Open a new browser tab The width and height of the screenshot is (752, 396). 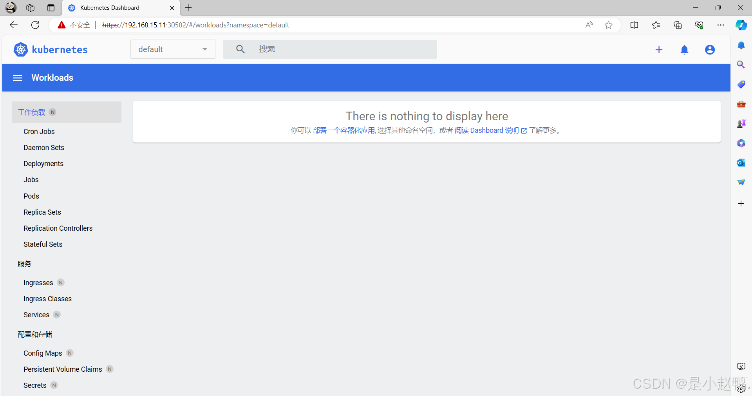[188, 8]
